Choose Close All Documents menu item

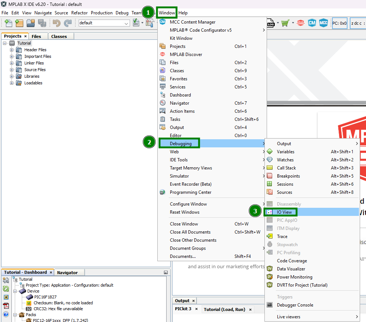point(212,232)
